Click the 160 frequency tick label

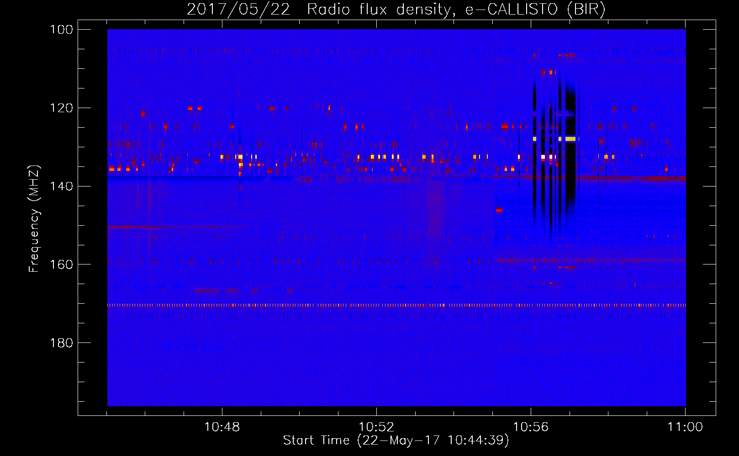pyautogui.click(x=61, y=265)
